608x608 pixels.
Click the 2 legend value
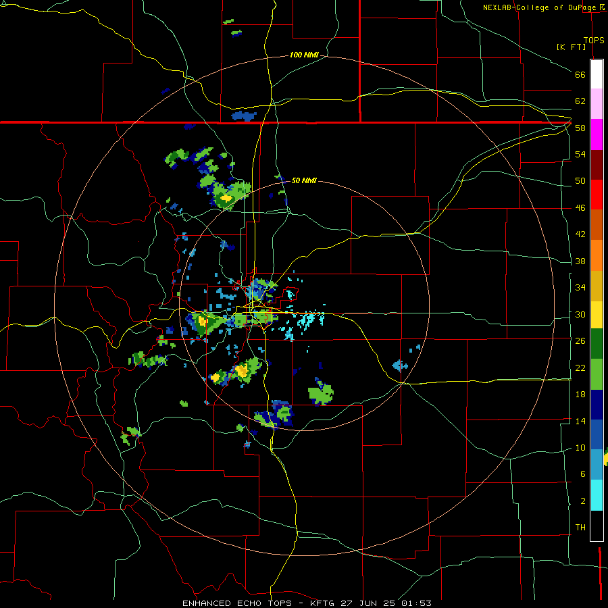point(582,501)
